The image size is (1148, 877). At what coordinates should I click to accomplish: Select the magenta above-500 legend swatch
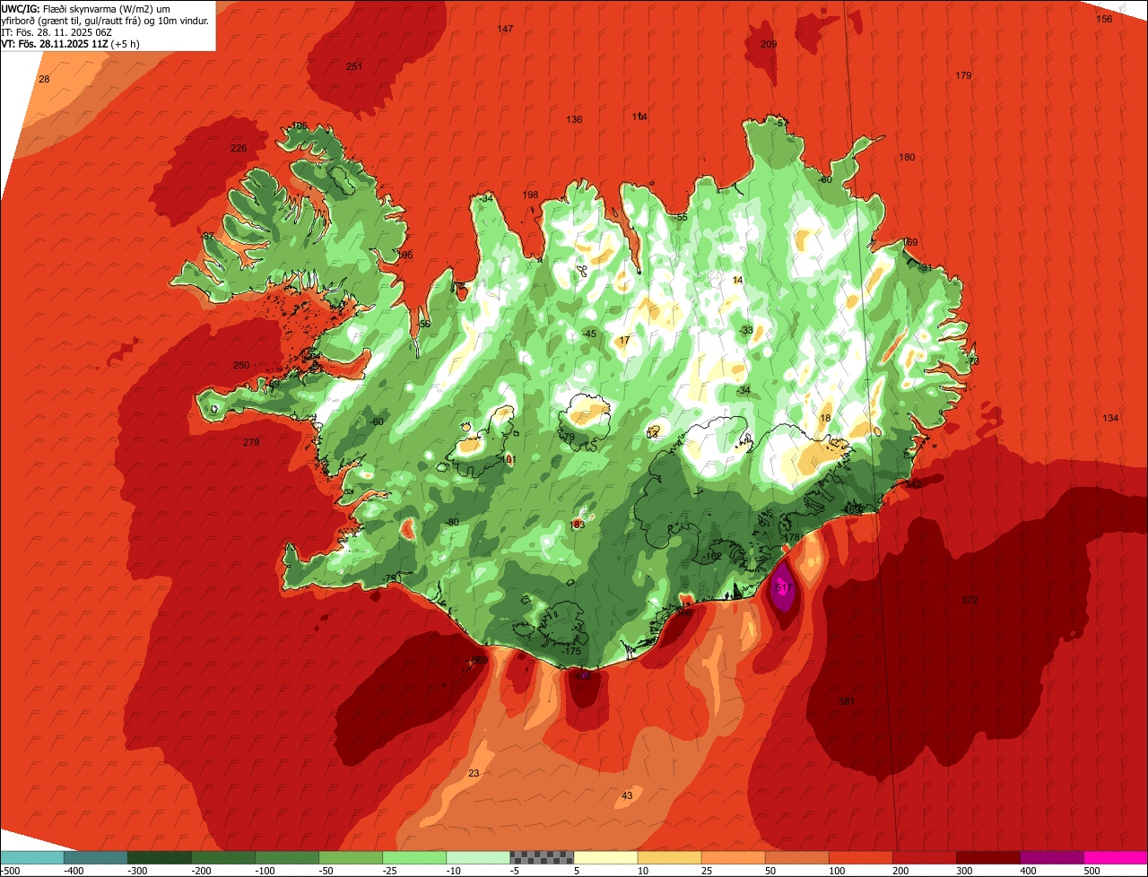click(x=1116, y=857)
